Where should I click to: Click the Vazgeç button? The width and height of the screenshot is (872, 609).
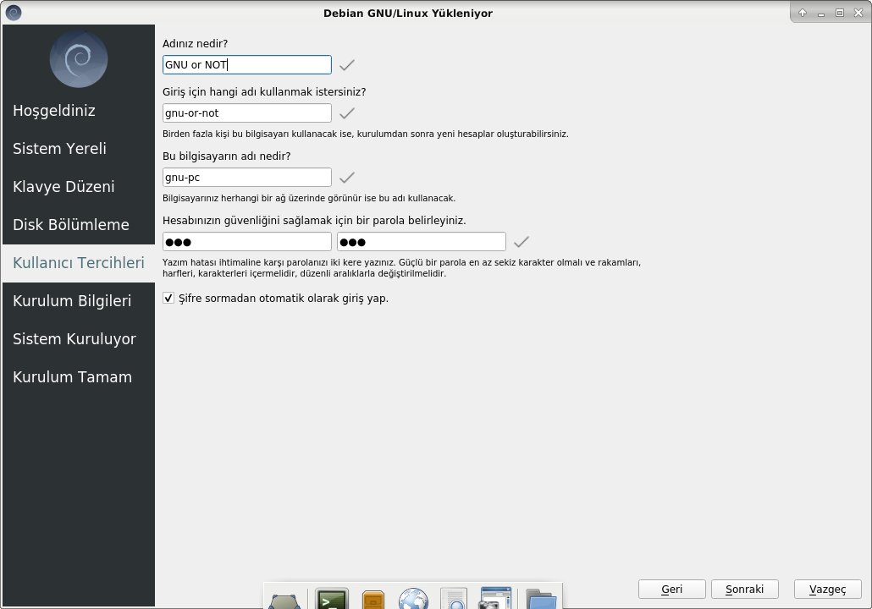click(827, 589)
